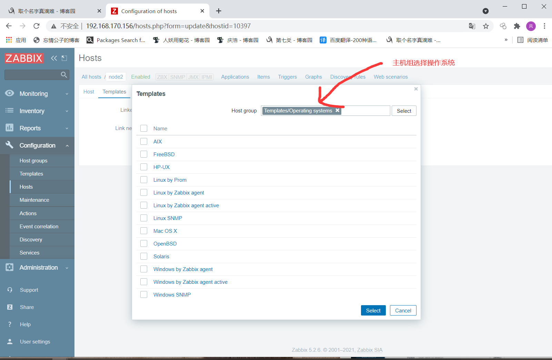
Task: Check the Mac OS X checkbox
Action: point(144,231)
